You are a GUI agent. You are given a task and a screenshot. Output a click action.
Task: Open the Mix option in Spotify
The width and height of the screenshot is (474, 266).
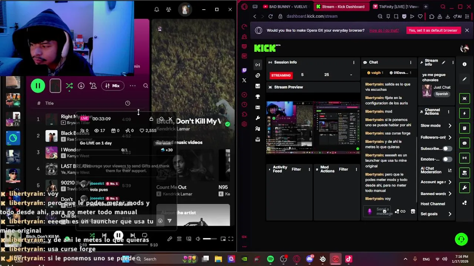click(x=112, y=86)
